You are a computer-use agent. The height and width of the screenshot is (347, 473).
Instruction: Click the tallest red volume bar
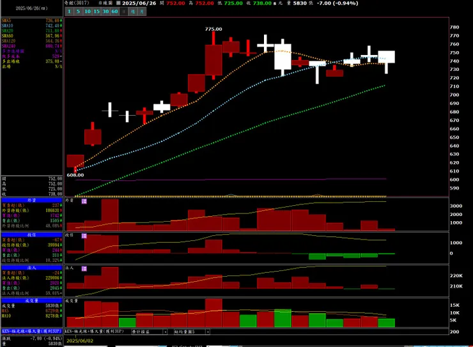pos(213,313)
